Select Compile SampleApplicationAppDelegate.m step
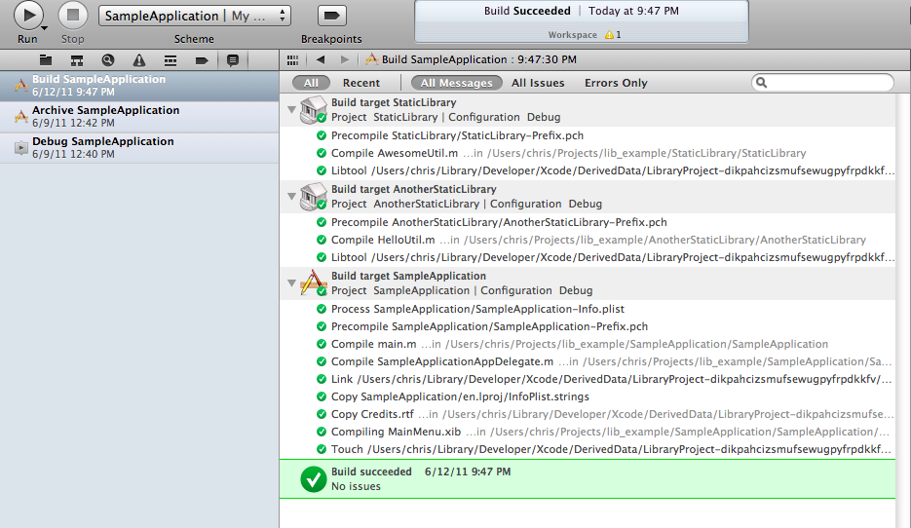The width and height of the screenshot is (911, 528). pos(588,361)
